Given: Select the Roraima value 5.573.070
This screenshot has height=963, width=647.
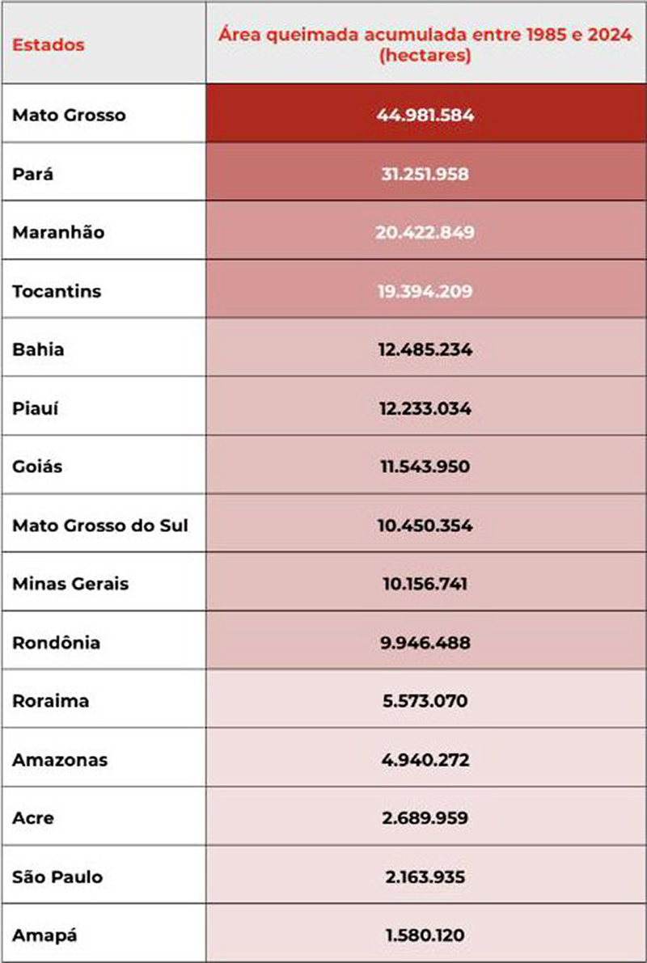Looking at the screenshot, I should [425, 701].
